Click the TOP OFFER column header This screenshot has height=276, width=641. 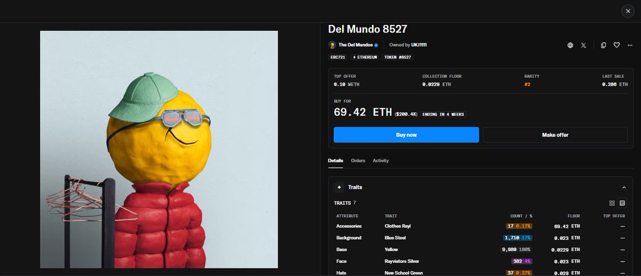point(614,216)
